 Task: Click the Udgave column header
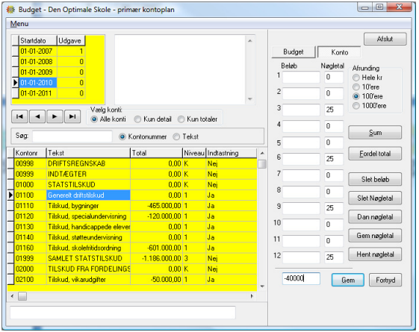71,40
